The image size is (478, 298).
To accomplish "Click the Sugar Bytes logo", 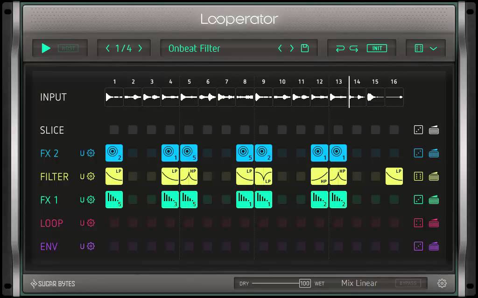I will click(53, 284).
